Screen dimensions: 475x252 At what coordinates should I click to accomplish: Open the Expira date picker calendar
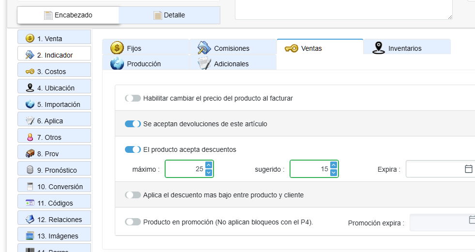coord(468,169)
